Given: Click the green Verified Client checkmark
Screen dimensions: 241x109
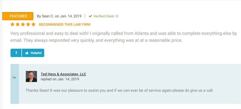Looking at the screenshot, I should click(90, 16).
